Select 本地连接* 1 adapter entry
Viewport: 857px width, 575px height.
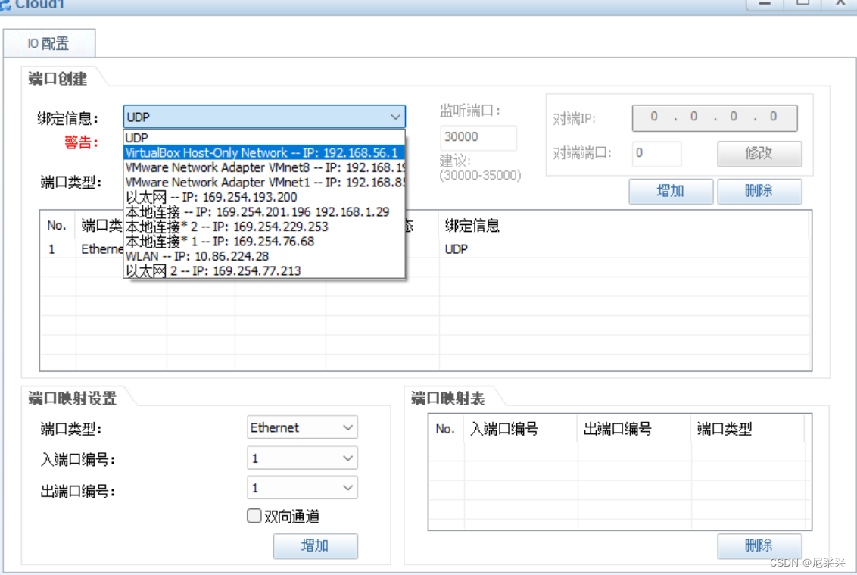click(x=264, y=241)
